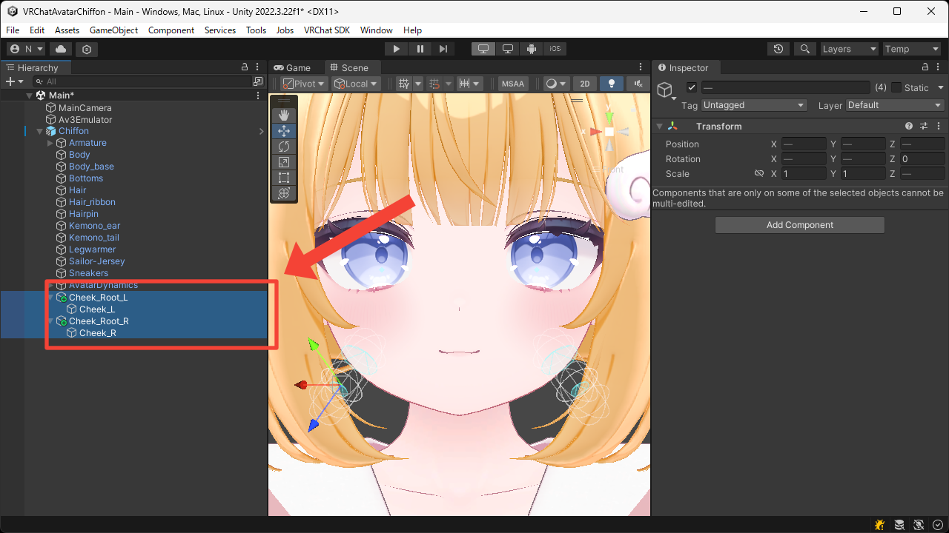
Task: Toggle the 2D view mode
Action: point(584,84)
